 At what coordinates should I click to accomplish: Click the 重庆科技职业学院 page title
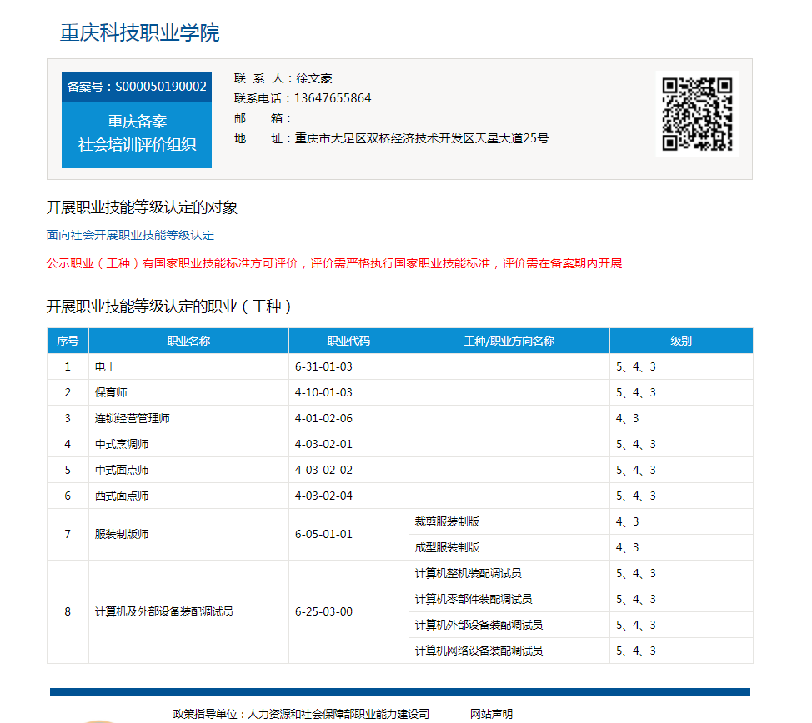coord(140,33)
